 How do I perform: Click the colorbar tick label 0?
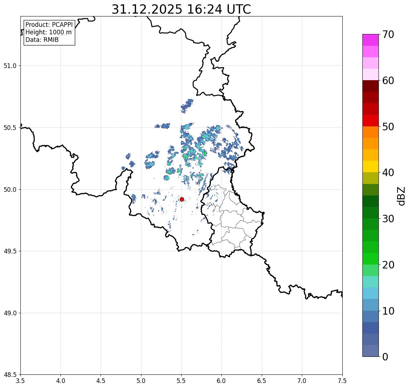click(x=385, y=357)
